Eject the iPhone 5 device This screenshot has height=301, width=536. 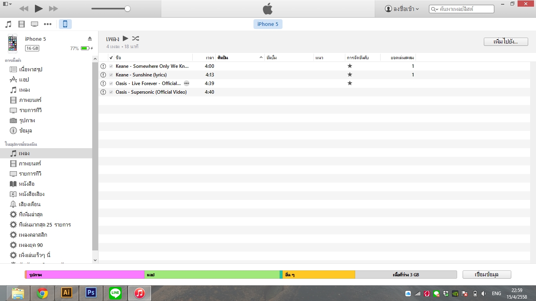(89, 38)
